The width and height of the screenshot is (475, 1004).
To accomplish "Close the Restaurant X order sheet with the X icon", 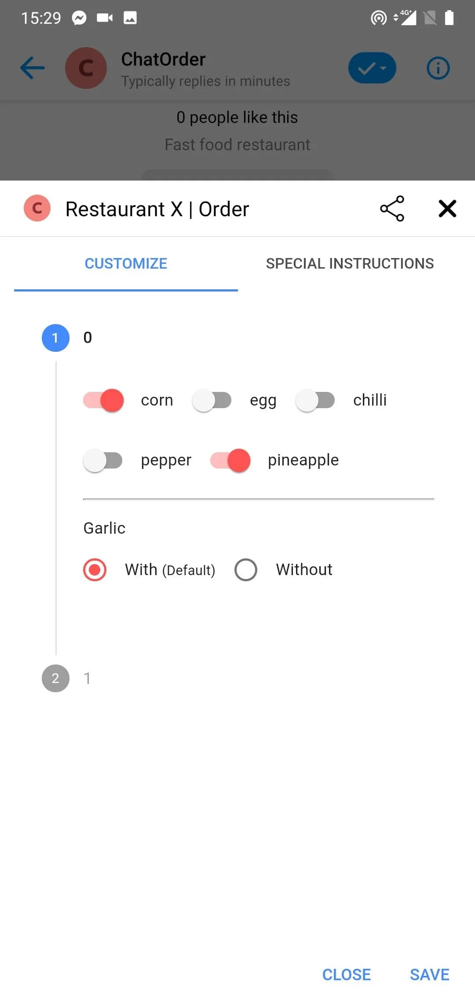I will pos(447,208).
